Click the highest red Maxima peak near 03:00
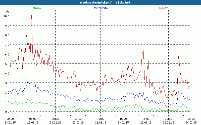201x125 pixels. 31,15
